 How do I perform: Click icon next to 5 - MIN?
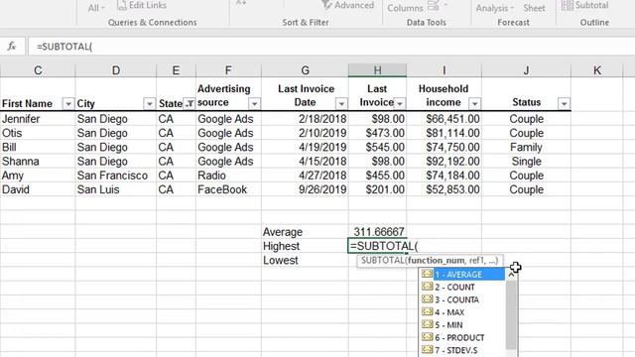coord(428,324)
